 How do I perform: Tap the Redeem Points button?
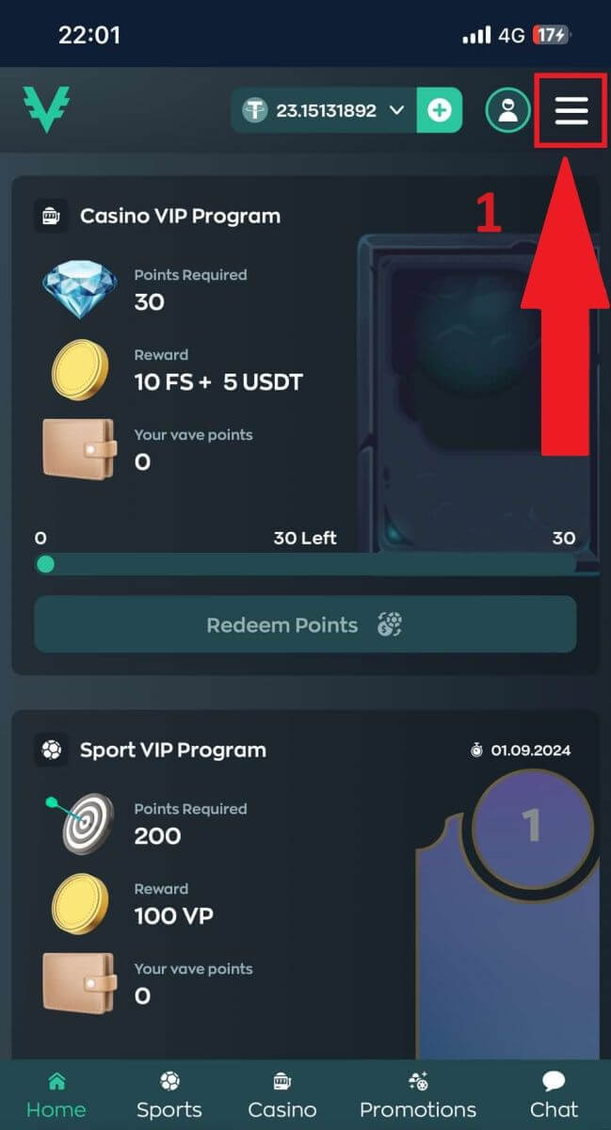point(305,624)
